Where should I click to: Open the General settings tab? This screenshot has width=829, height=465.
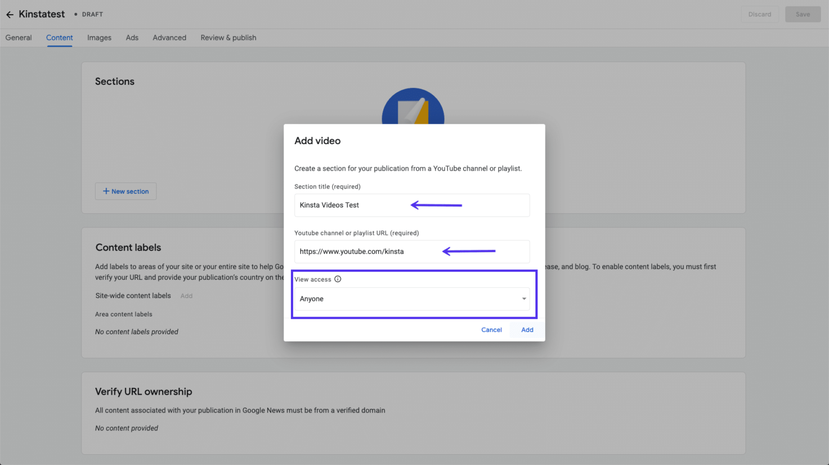tap(18, 37)
